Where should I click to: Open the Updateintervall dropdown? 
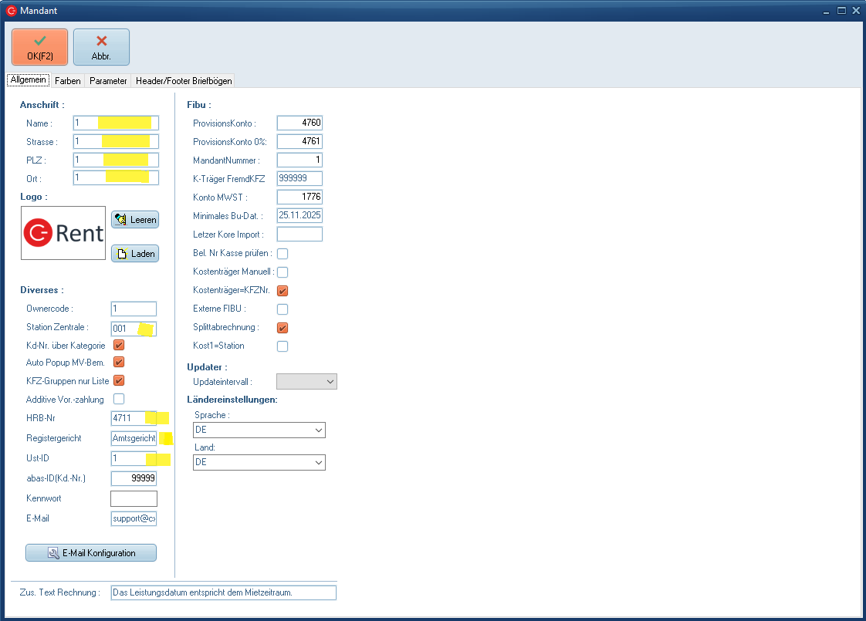pos(306,382)
